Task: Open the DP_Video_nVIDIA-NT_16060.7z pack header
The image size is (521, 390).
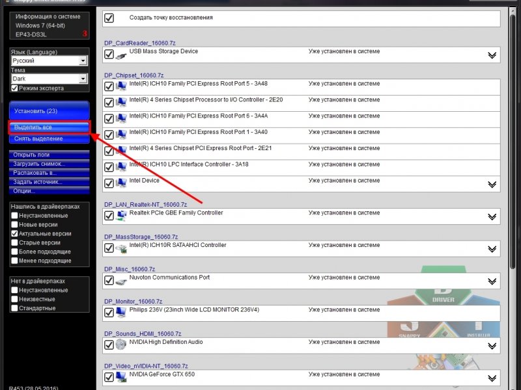Action: click(146, 366)
